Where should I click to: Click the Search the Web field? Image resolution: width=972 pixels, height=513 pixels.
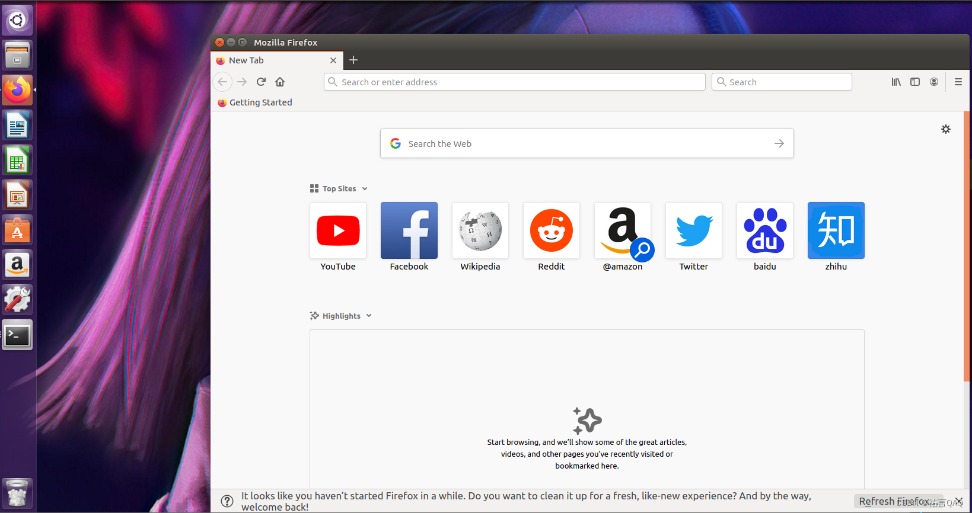click(x=587, y=143)
